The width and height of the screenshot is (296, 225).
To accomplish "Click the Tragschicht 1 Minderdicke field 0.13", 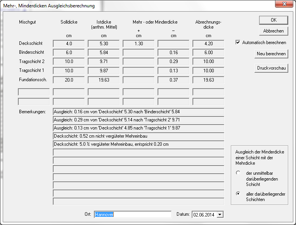I will coord(173,71).
